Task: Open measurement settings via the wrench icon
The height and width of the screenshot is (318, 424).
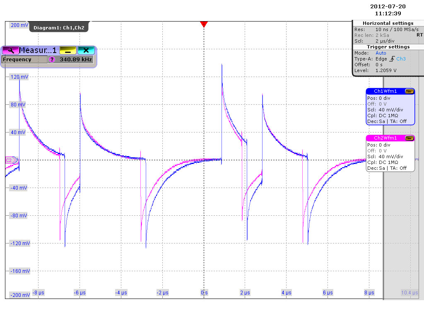Action: 10,51
